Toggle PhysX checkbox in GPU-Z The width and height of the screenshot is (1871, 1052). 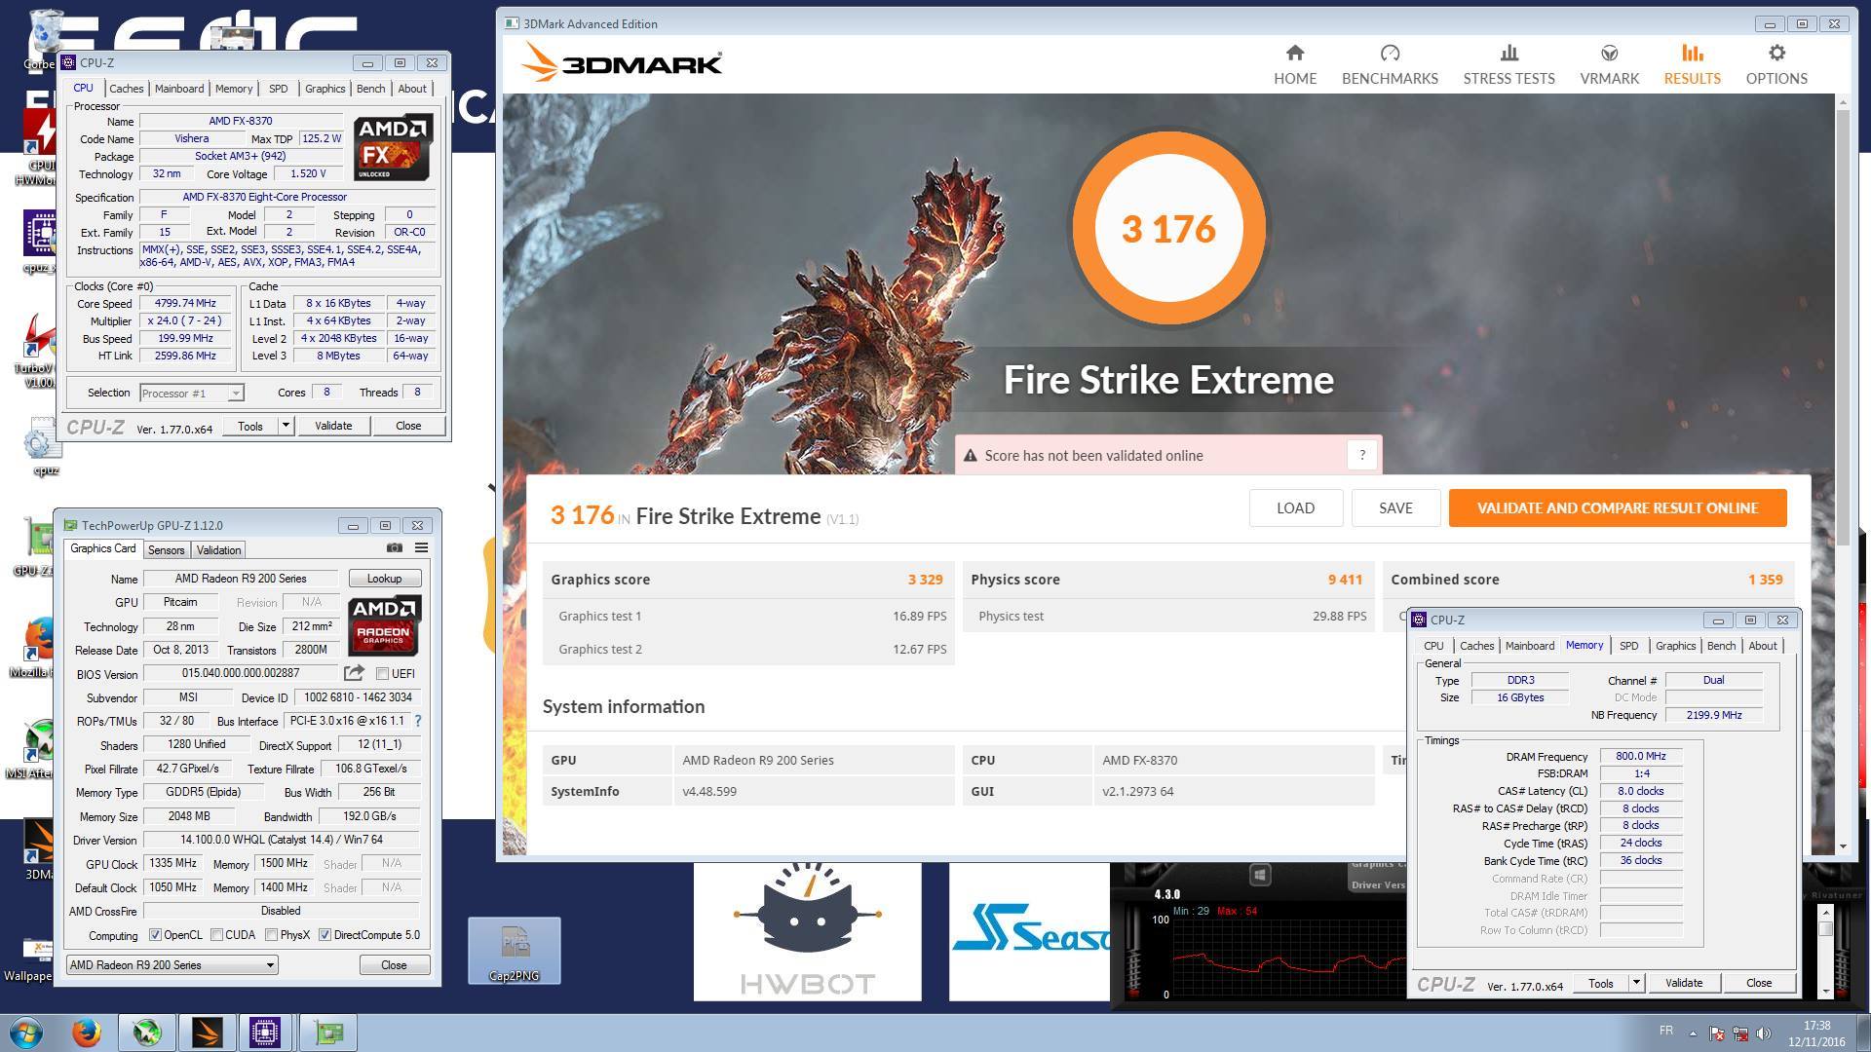tap(271, 935)
